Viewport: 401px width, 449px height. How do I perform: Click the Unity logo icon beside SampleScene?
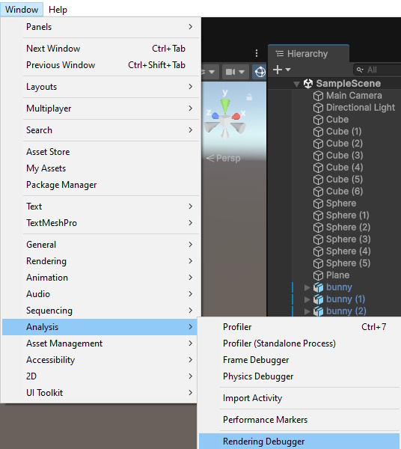point(308,84)
